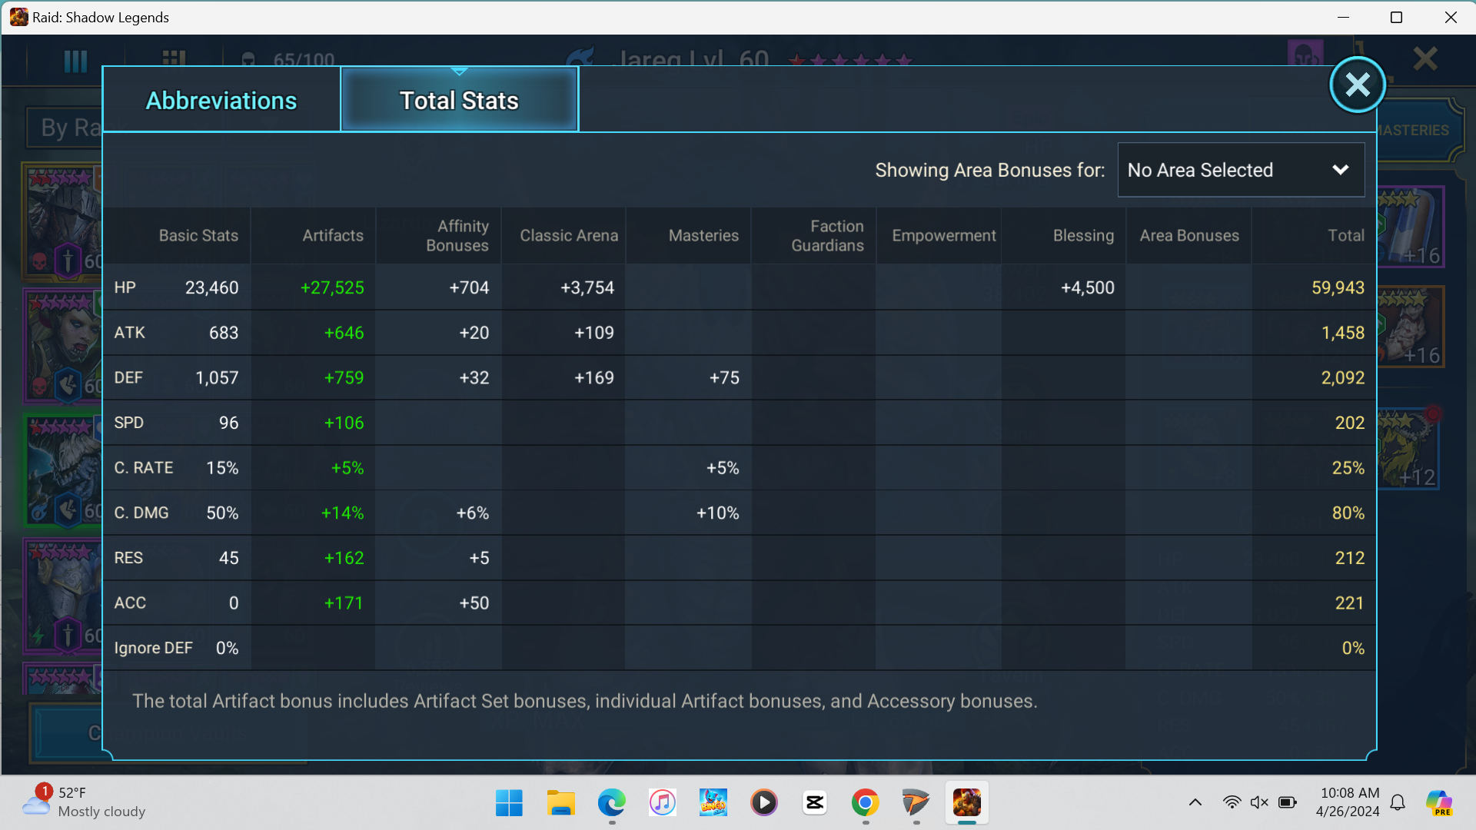Click the ACC total value 221
The width and height of the screenshot is (1476, 830).
pyautogui.click(x=1349, y=603)
